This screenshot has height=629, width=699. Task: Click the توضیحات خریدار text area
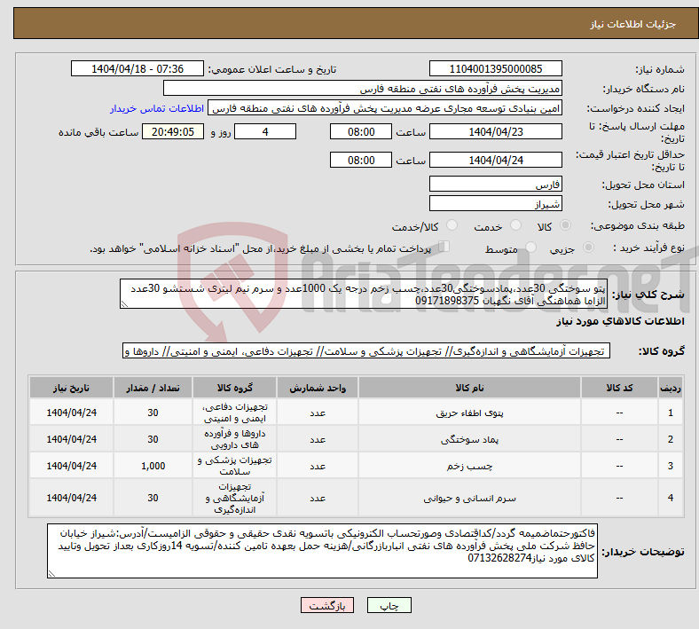[x=322, y=551]
